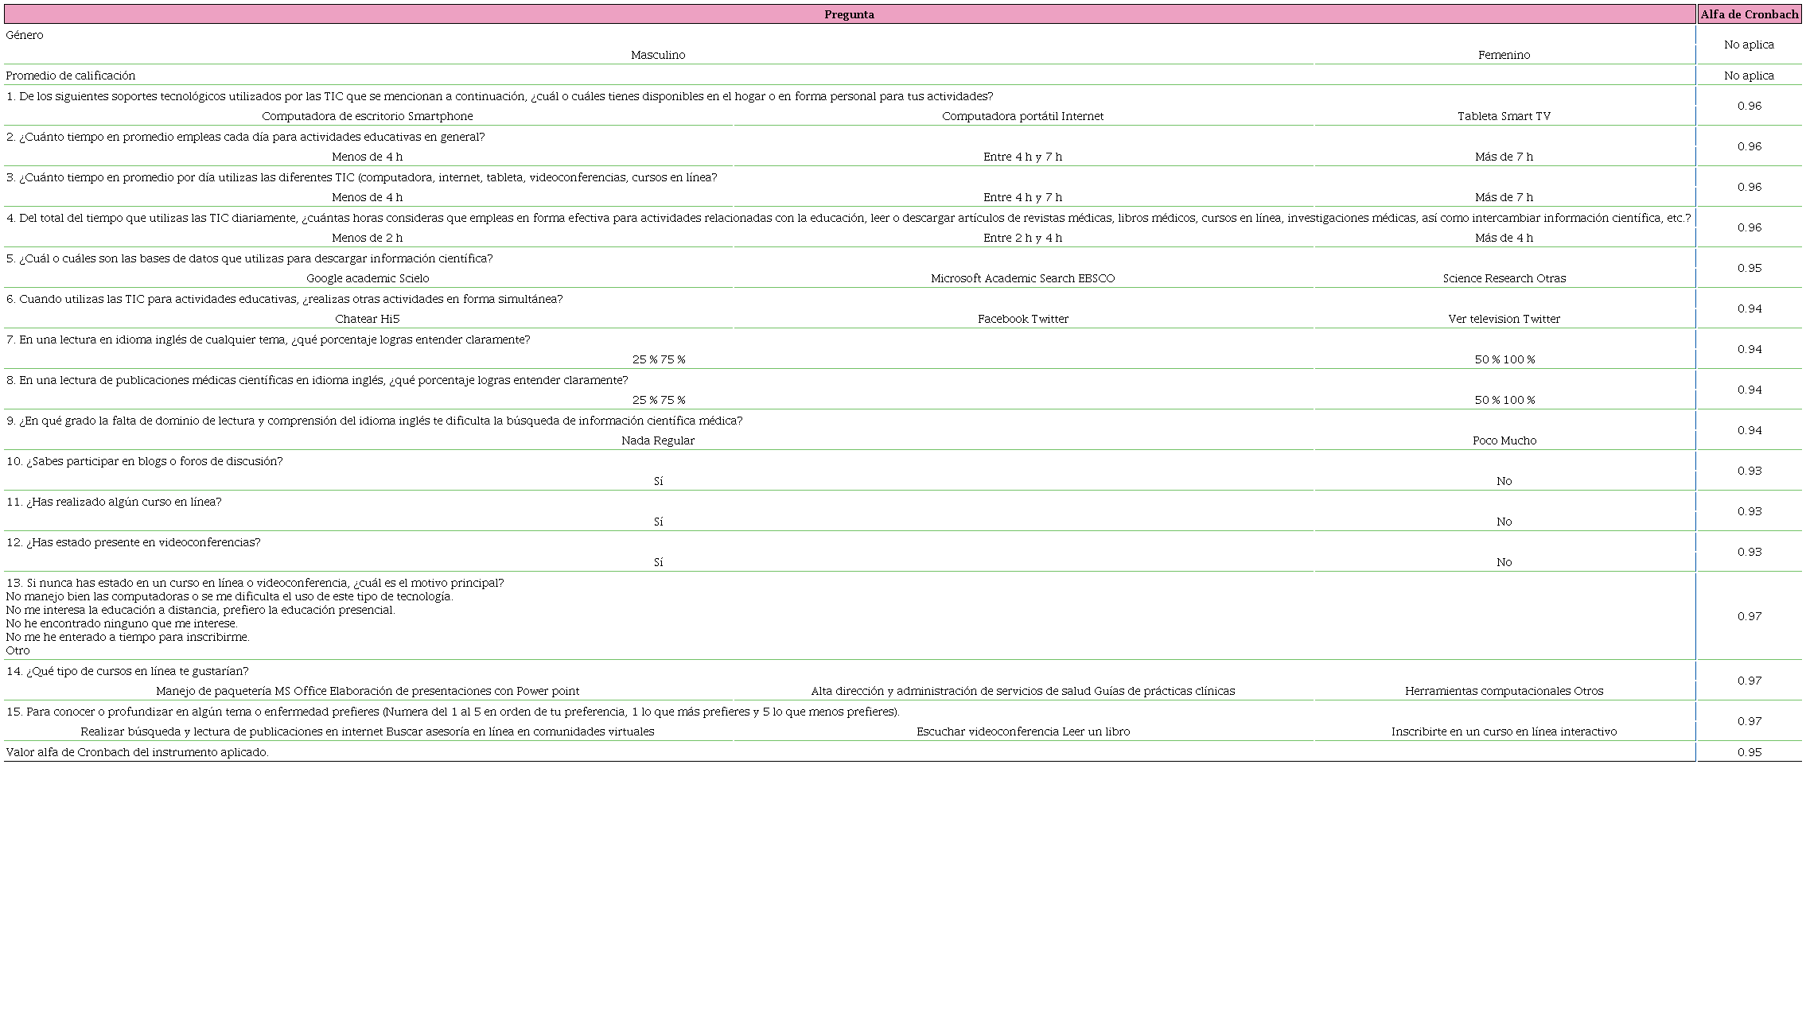Click Microsoft Academic Search EBSCO option

tap(1022, 278)
